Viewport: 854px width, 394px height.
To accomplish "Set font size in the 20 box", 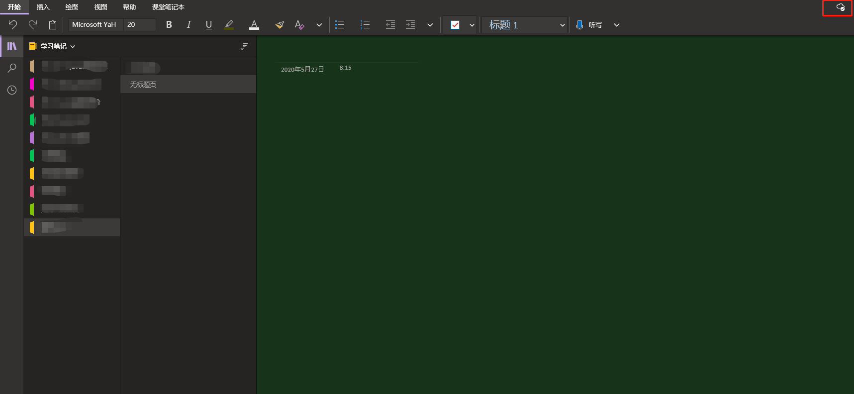I will pos(139,25).
